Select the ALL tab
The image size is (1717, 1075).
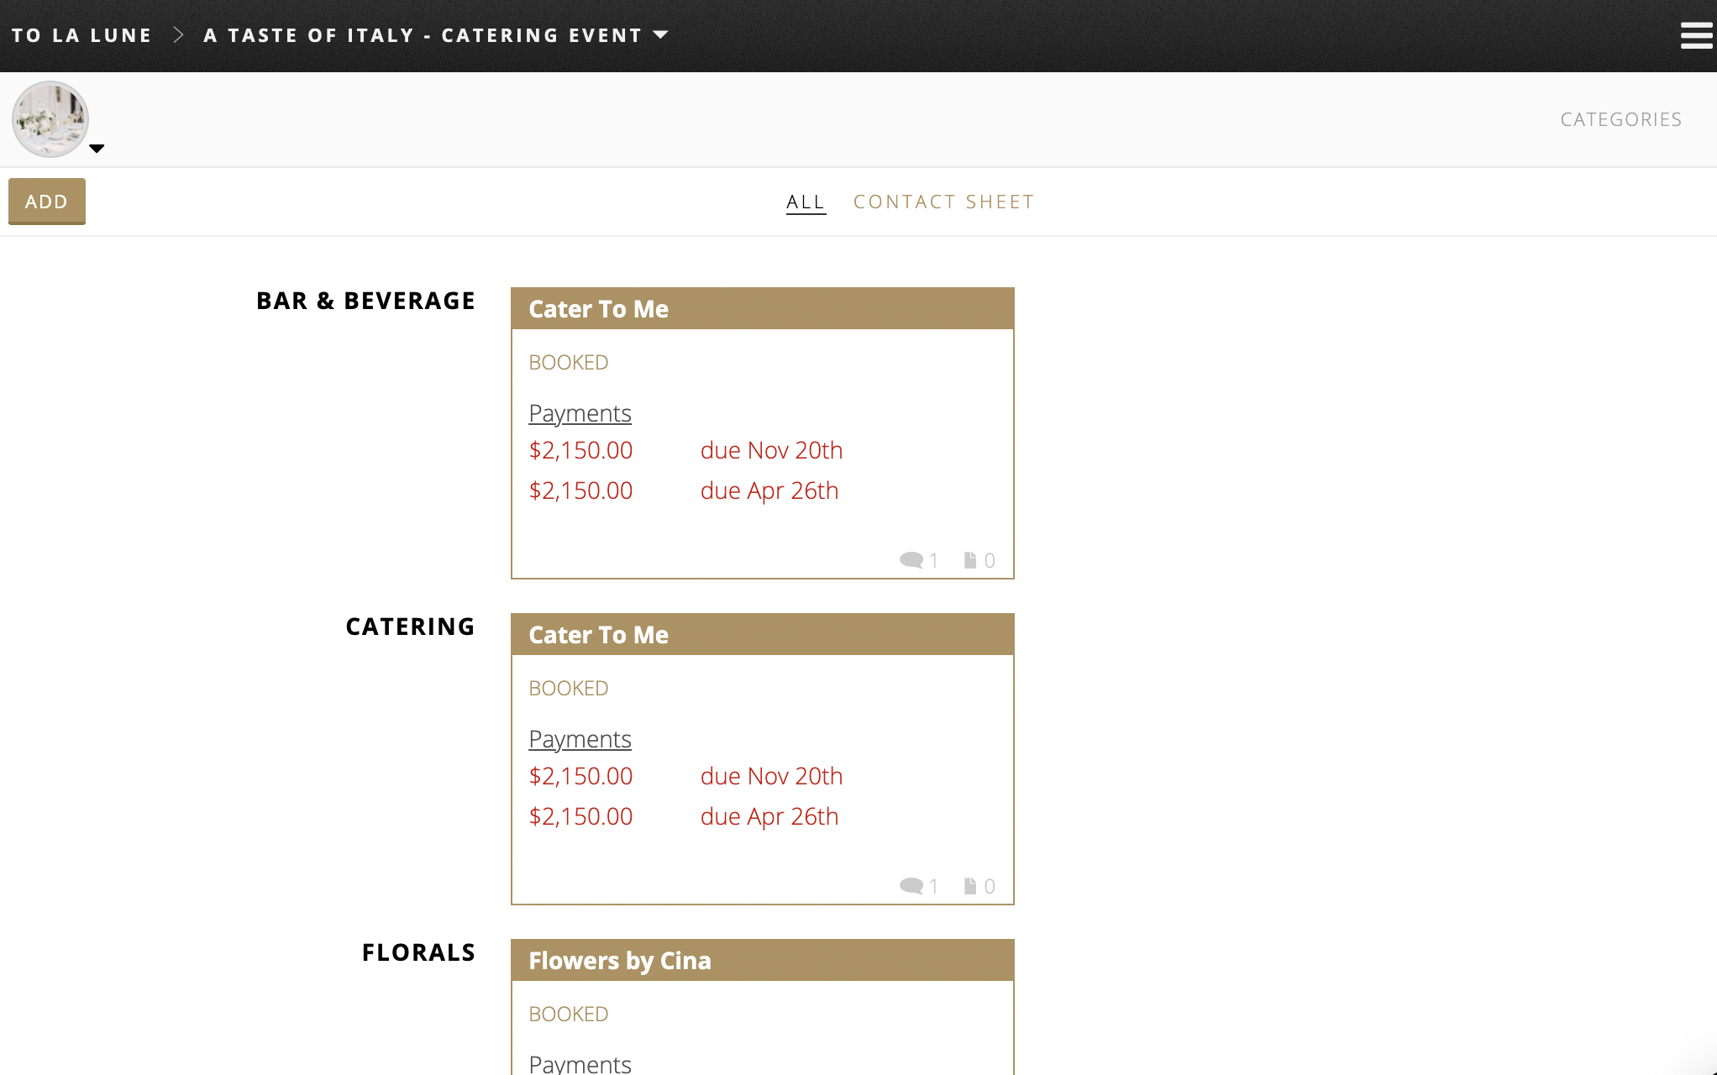click(805, 202)
